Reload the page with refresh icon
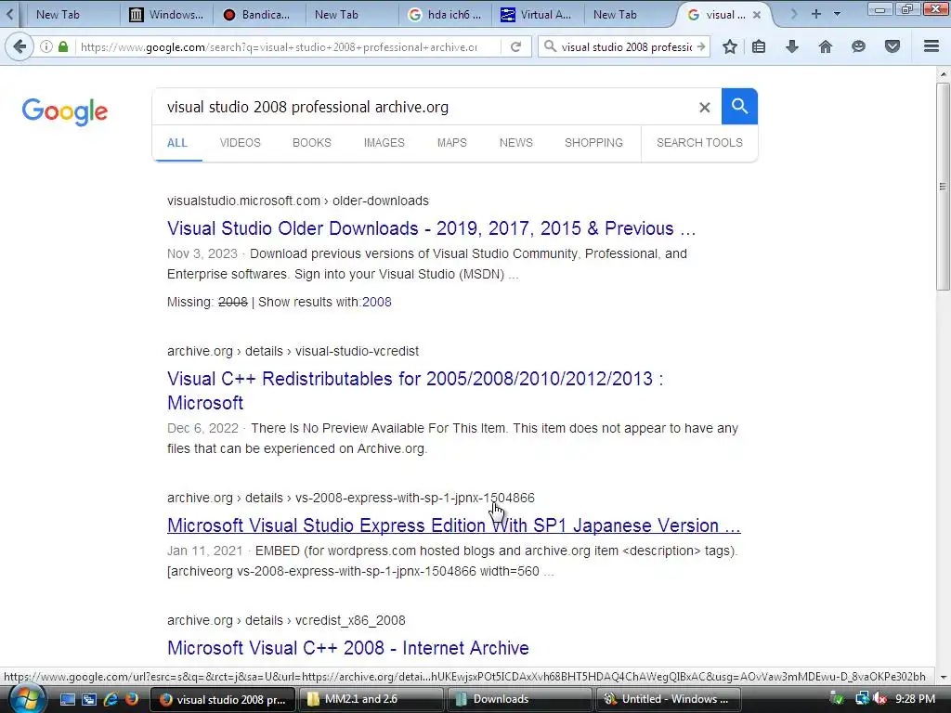This screenshot has width=951, height=713. click(515, 46)
